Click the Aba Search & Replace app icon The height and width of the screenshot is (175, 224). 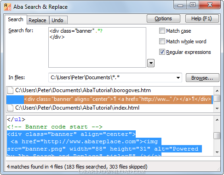click(7, 7)
